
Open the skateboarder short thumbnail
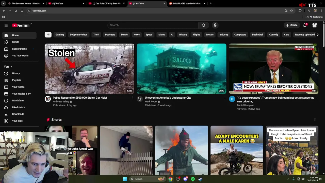pyautogui.click(x=126, y=150)
